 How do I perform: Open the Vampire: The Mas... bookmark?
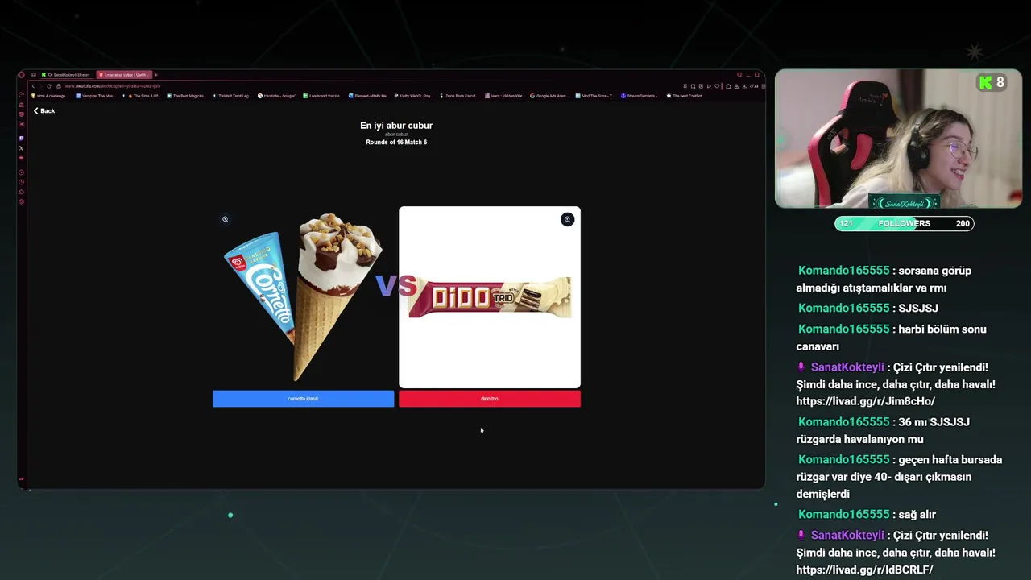coord(95,96)
